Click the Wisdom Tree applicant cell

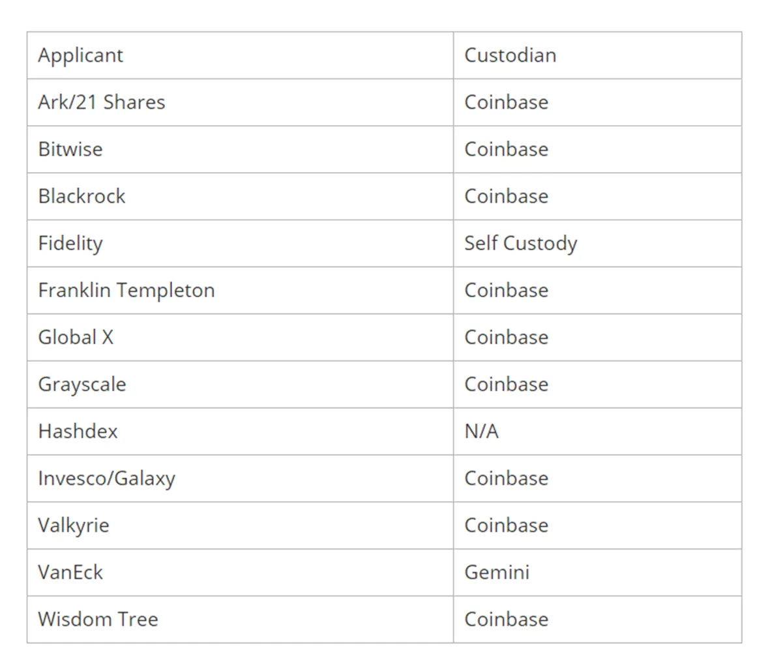point(240,619)
